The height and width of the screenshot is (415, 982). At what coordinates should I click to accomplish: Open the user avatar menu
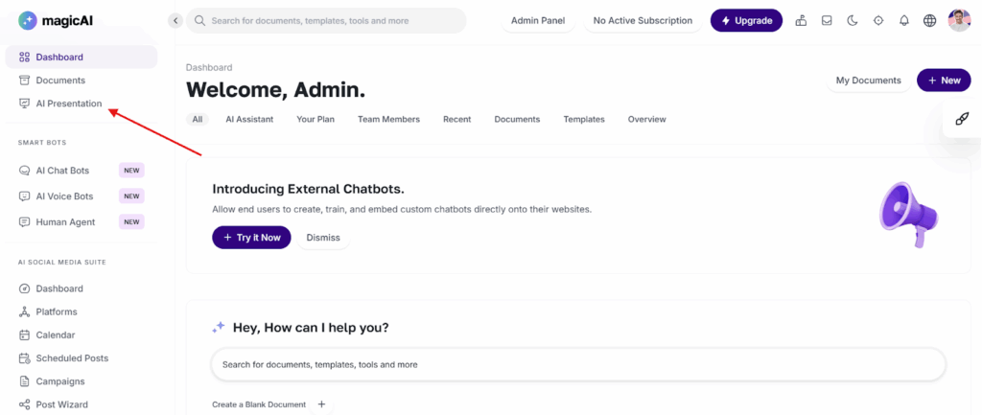tap(959, 20)
